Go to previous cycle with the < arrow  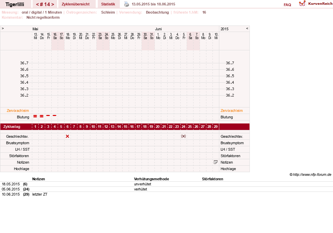[x=37, y=4]
